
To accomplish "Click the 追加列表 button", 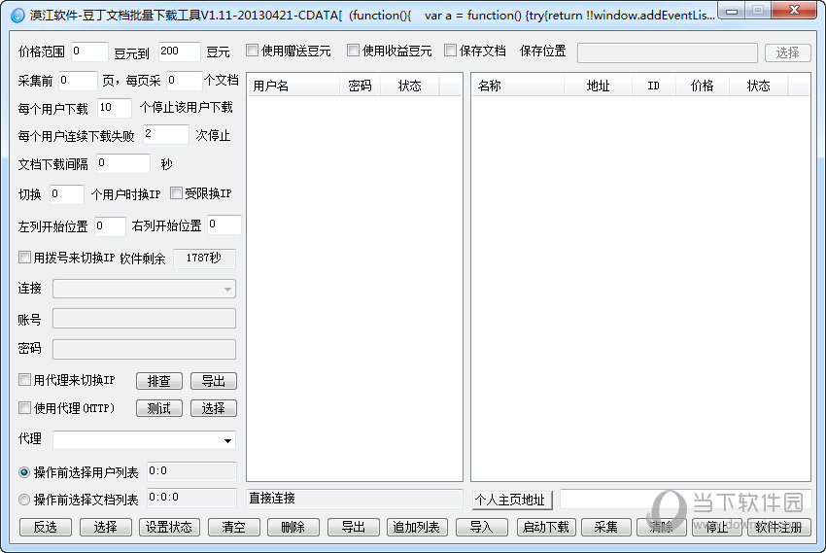I will [x=417, y=527].
